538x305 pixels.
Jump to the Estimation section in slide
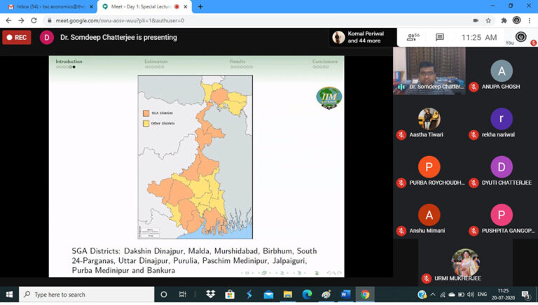(156, 62)
